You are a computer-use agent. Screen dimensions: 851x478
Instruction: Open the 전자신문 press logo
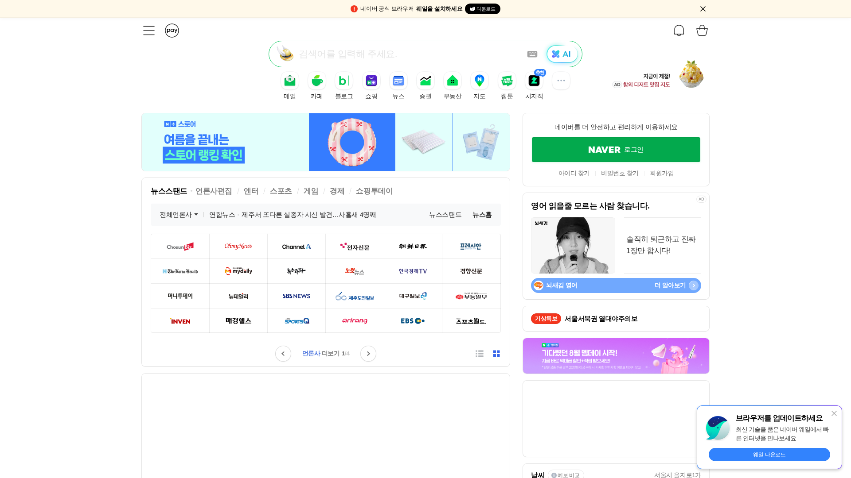355,247
